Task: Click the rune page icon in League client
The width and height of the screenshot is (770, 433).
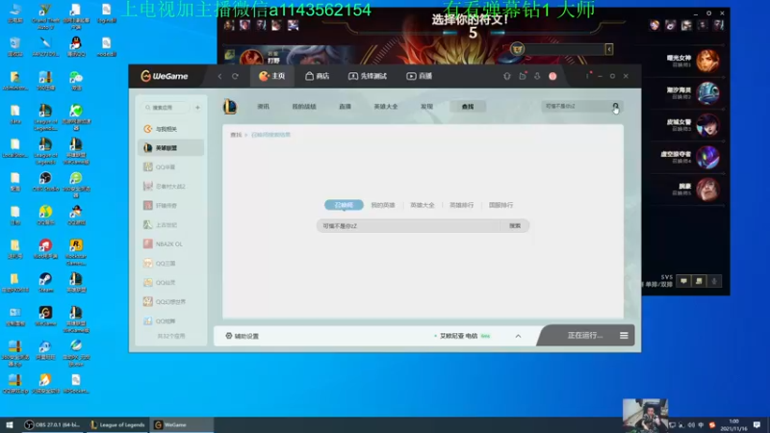Action: point(517,49)
